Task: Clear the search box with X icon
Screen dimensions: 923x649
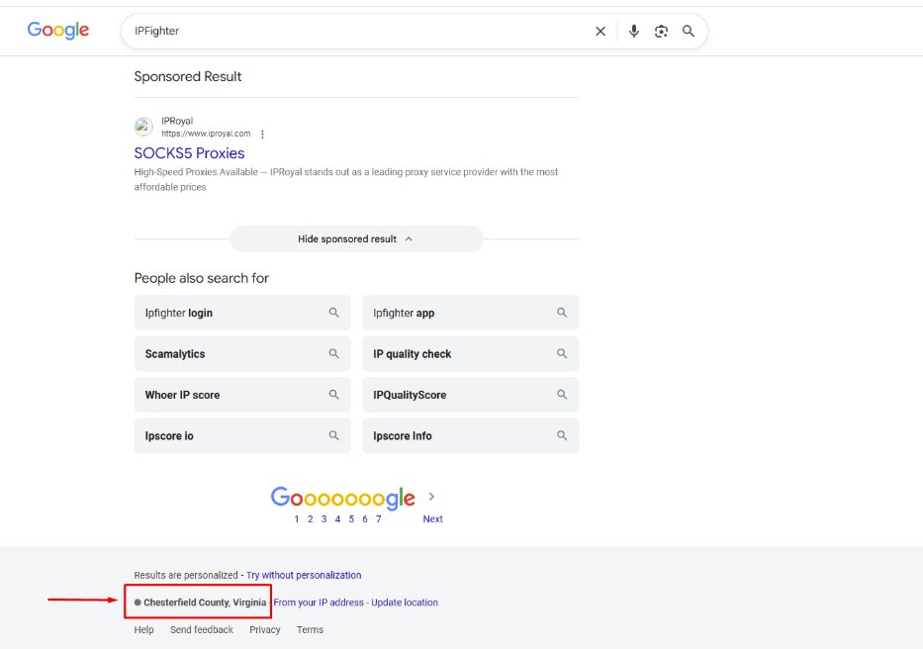Action: click(x=600, y=32)
